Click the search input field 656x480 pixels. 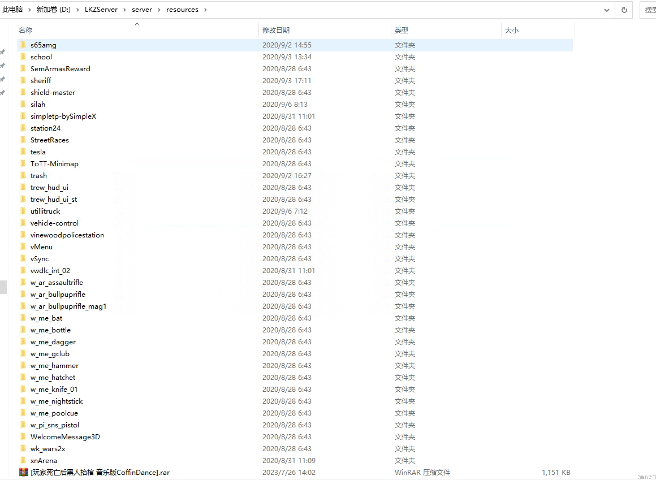[x=649, y=10]
